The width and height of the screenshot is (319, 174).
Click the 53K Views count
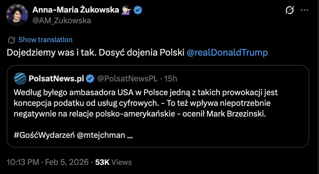coord(113,162)
